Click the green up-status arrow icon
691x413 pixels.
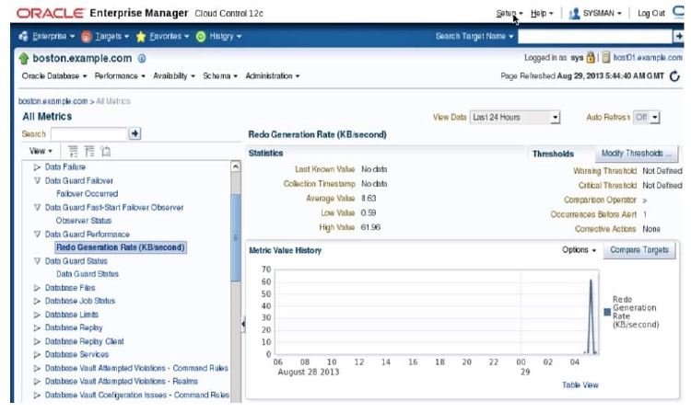click(24, 58)
